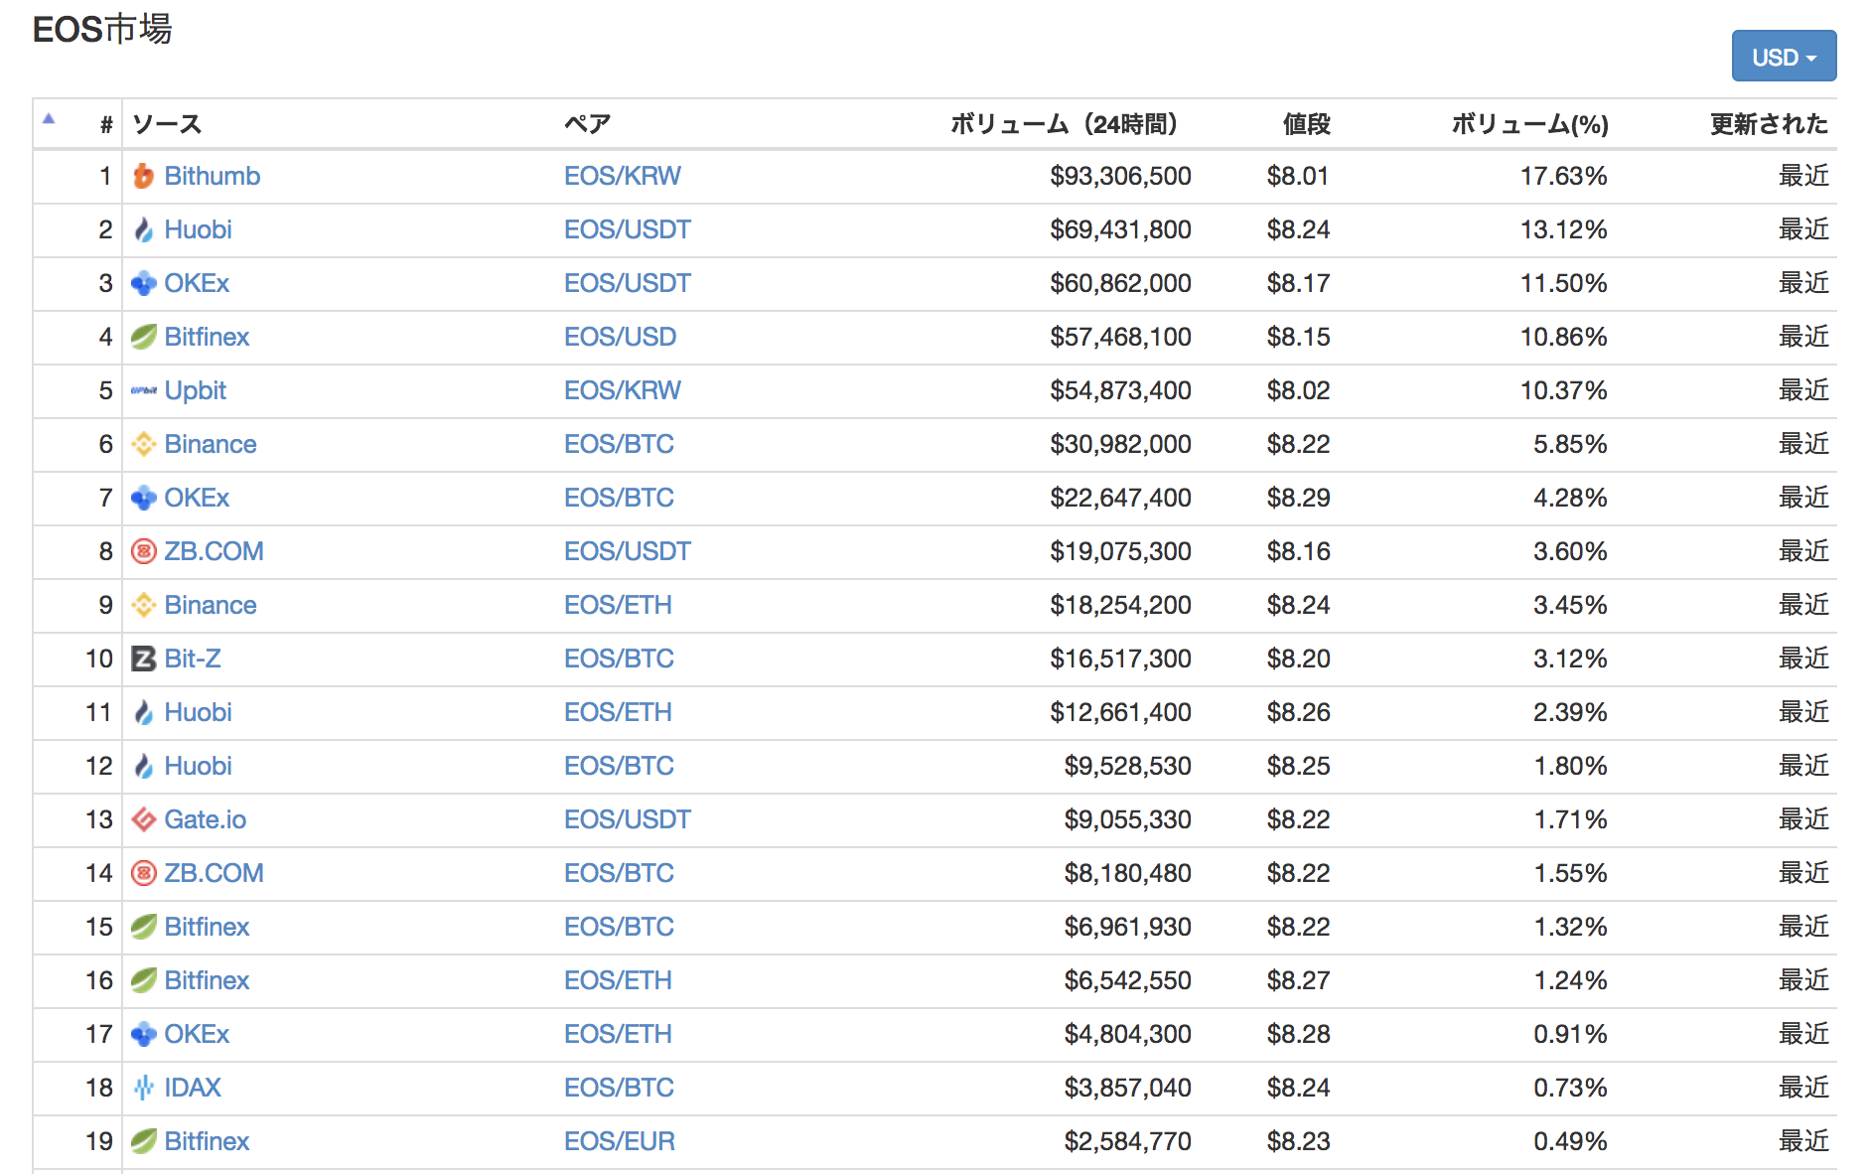Viewport: 1869px width, 1174px height.
Task: Sort table by 値段 column header
Action: (x=1306, y=124)
